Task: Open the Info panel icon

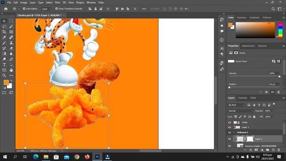Action: tap(222, 40)
